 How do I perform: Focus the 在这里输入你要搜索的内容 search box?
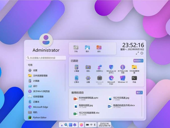coord(46,58)
